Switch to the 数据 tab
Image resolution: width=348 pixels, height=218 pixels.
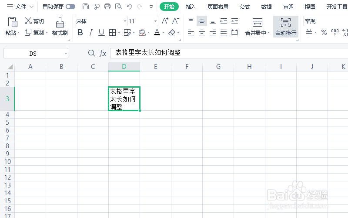coord(267,7)
